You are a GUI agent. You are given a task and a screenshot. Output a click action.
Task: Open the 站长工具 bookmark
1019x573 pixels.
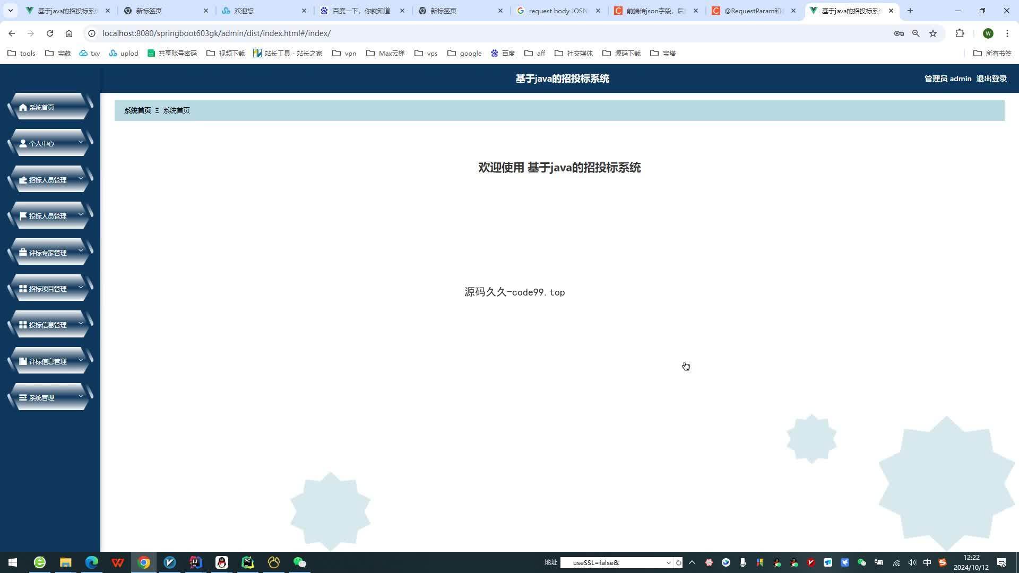point(288,53)
